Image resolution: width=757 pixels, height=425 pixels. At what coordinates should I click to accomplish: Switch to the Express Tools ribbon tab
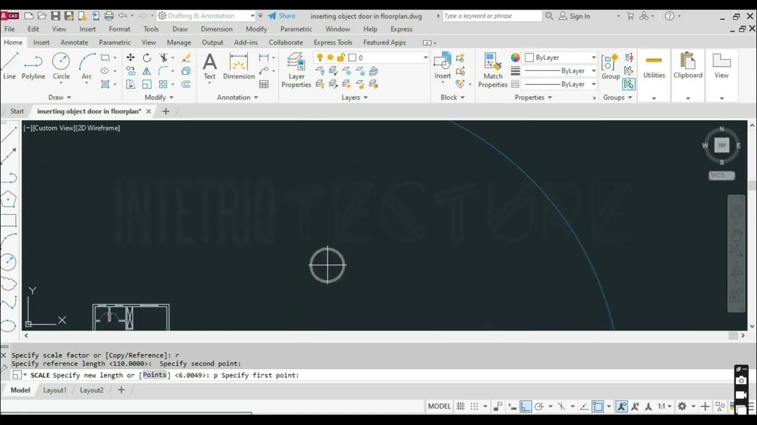point(333,42)
